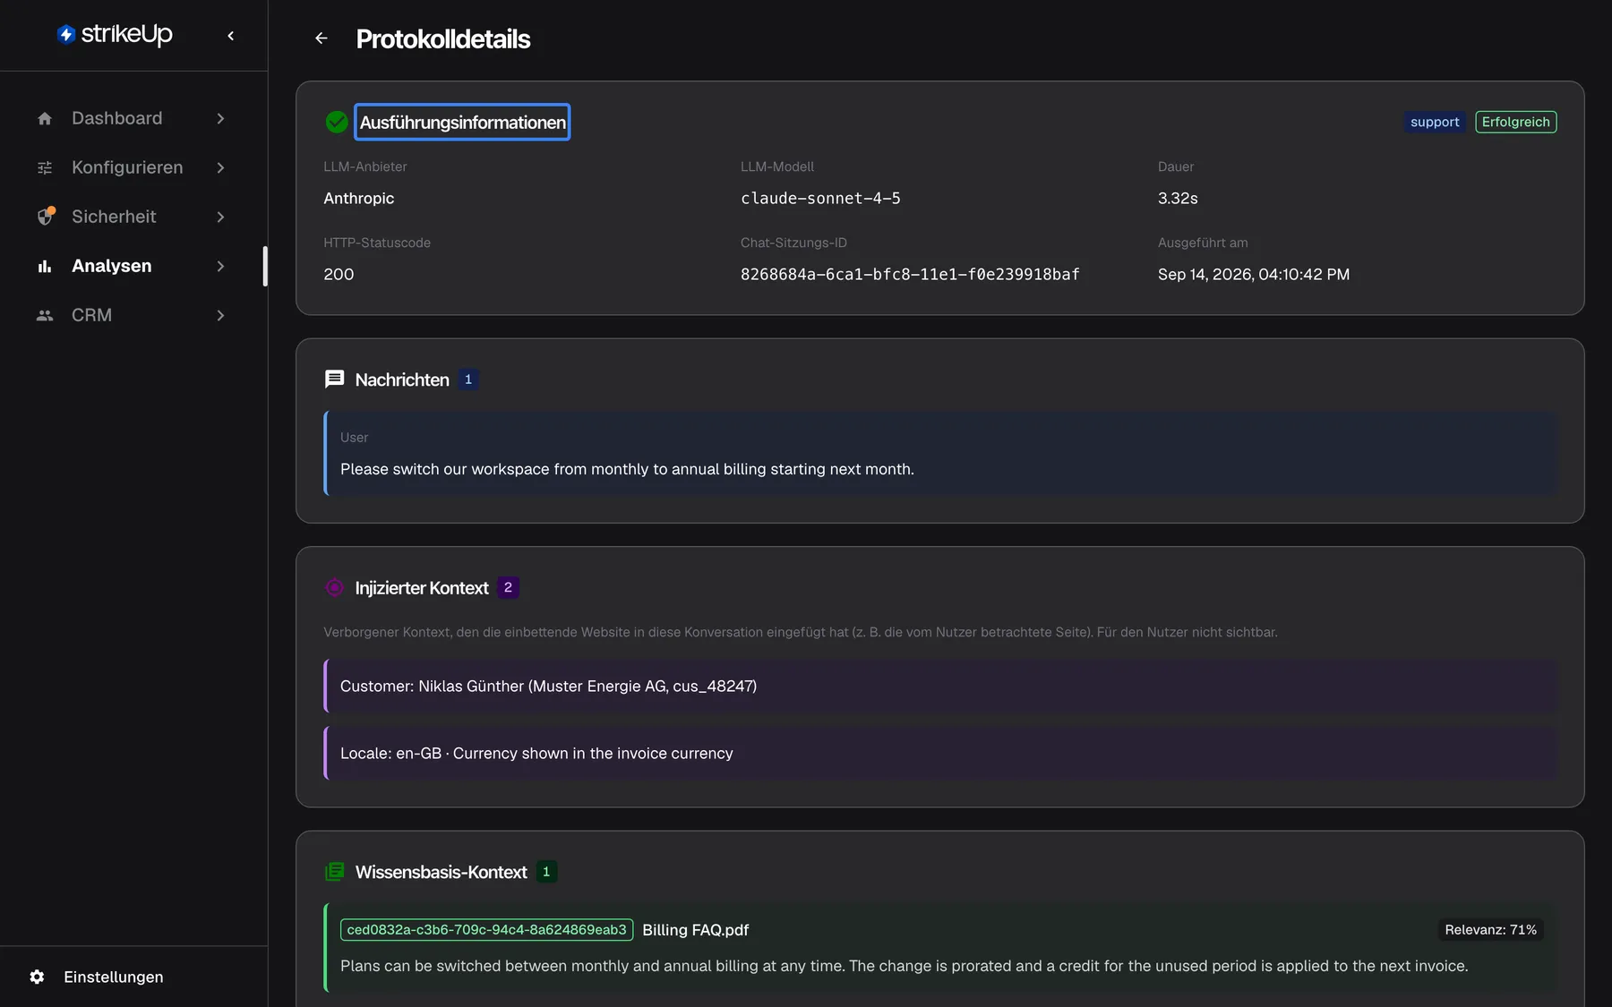
Task: Click the Nachrichten section heading
Action: [x=402, y=380]
